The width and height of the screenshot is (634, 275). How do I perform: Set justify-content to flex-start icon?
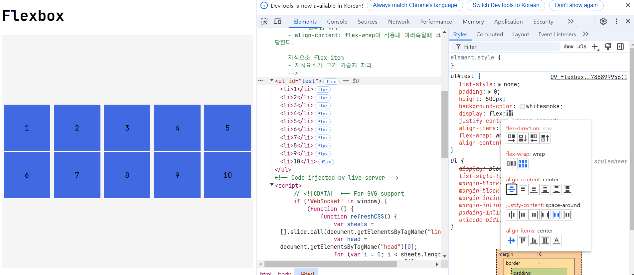click(x=523, y=215)
